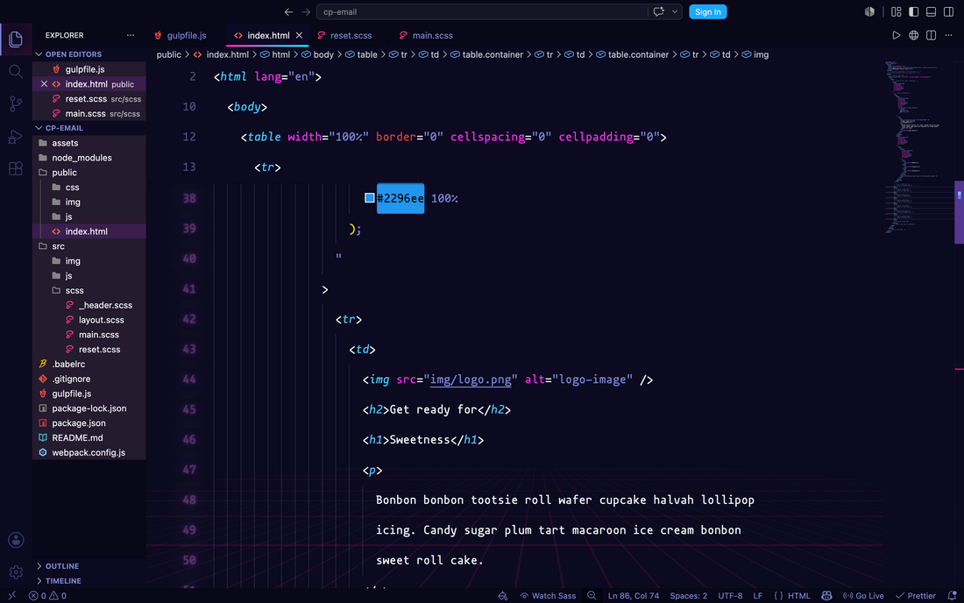
Task: Open Explorer Views and More Actions ellipsis
Action: click(x=131, y=35)
